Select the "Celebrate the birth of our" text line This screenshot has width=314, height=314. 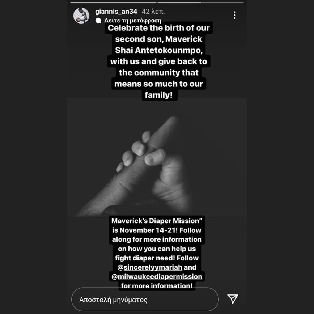click(x=158, y=28)
